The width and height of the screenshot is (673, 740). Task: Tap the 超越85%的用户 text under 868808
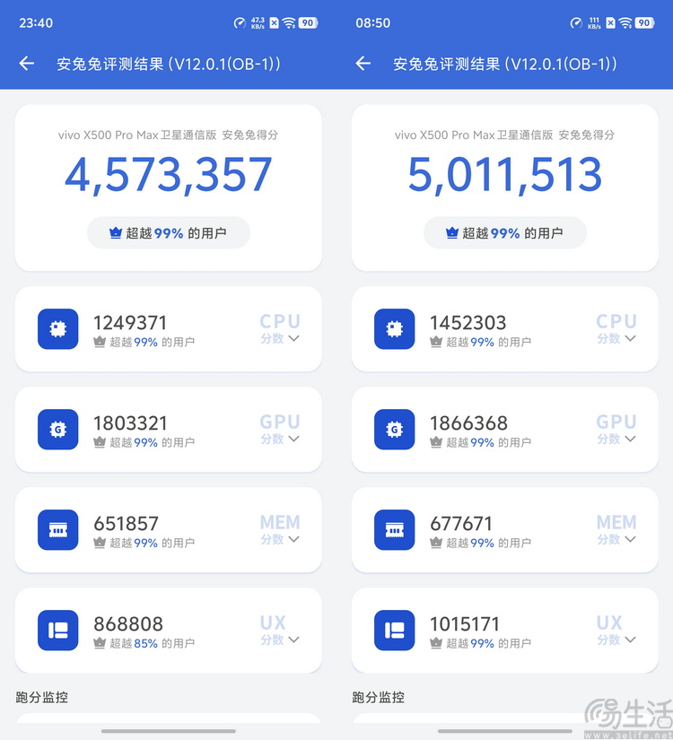click(x=152, y=643)
